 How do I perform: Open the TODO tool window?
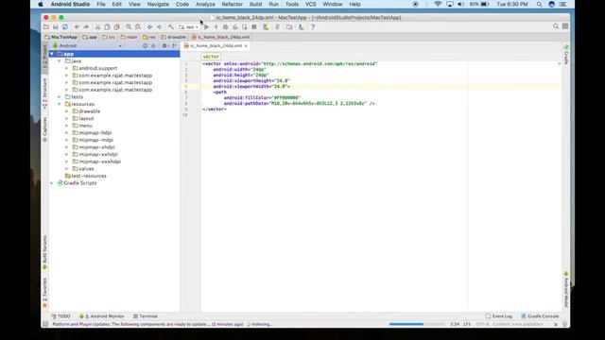click(60, 316)
